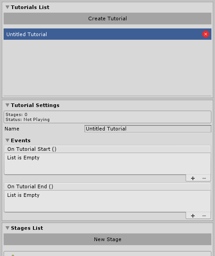Image resolution: width=215 pixels, height=256 pixels.
Task: Delete Untitled Tutorial with the red X
Action: tap(206, 34)
